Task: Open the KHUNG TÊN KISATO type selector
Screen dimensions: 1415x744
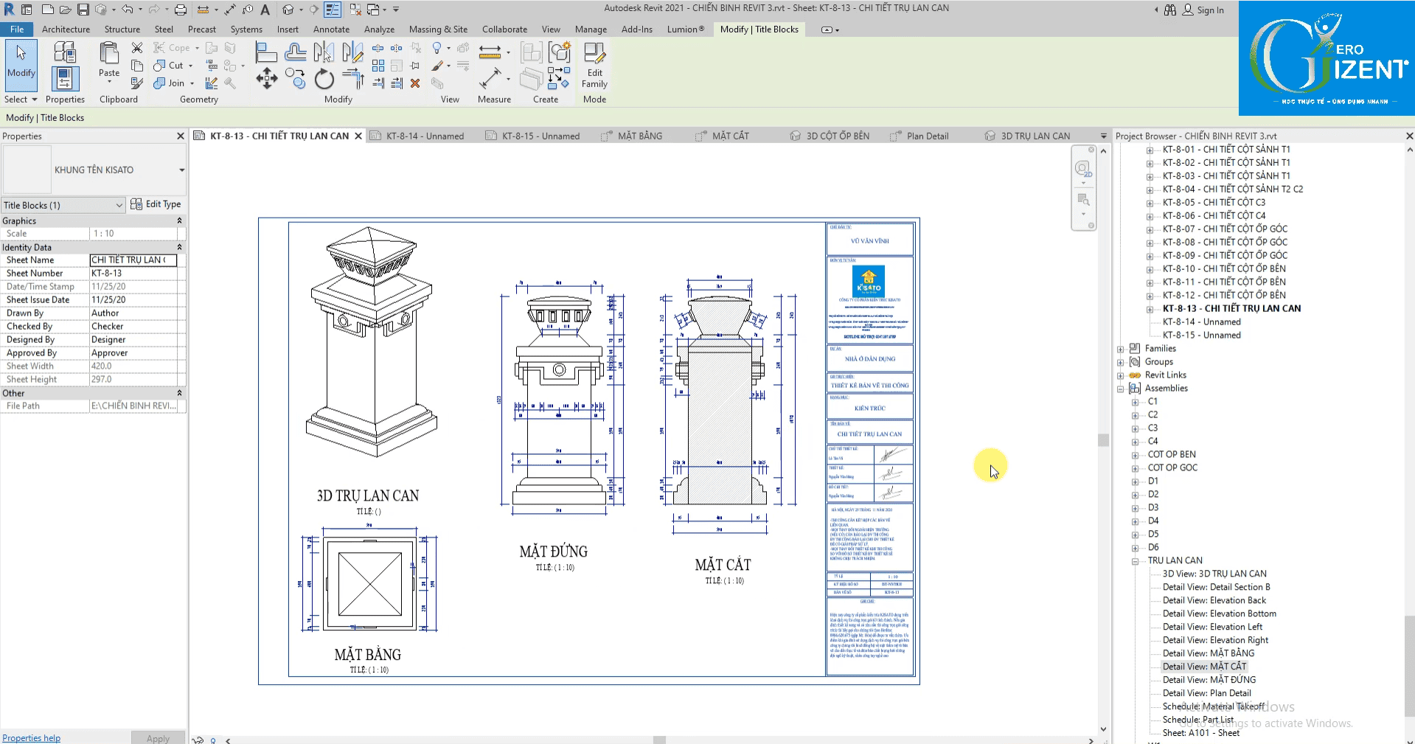Action: coord(94,170)
